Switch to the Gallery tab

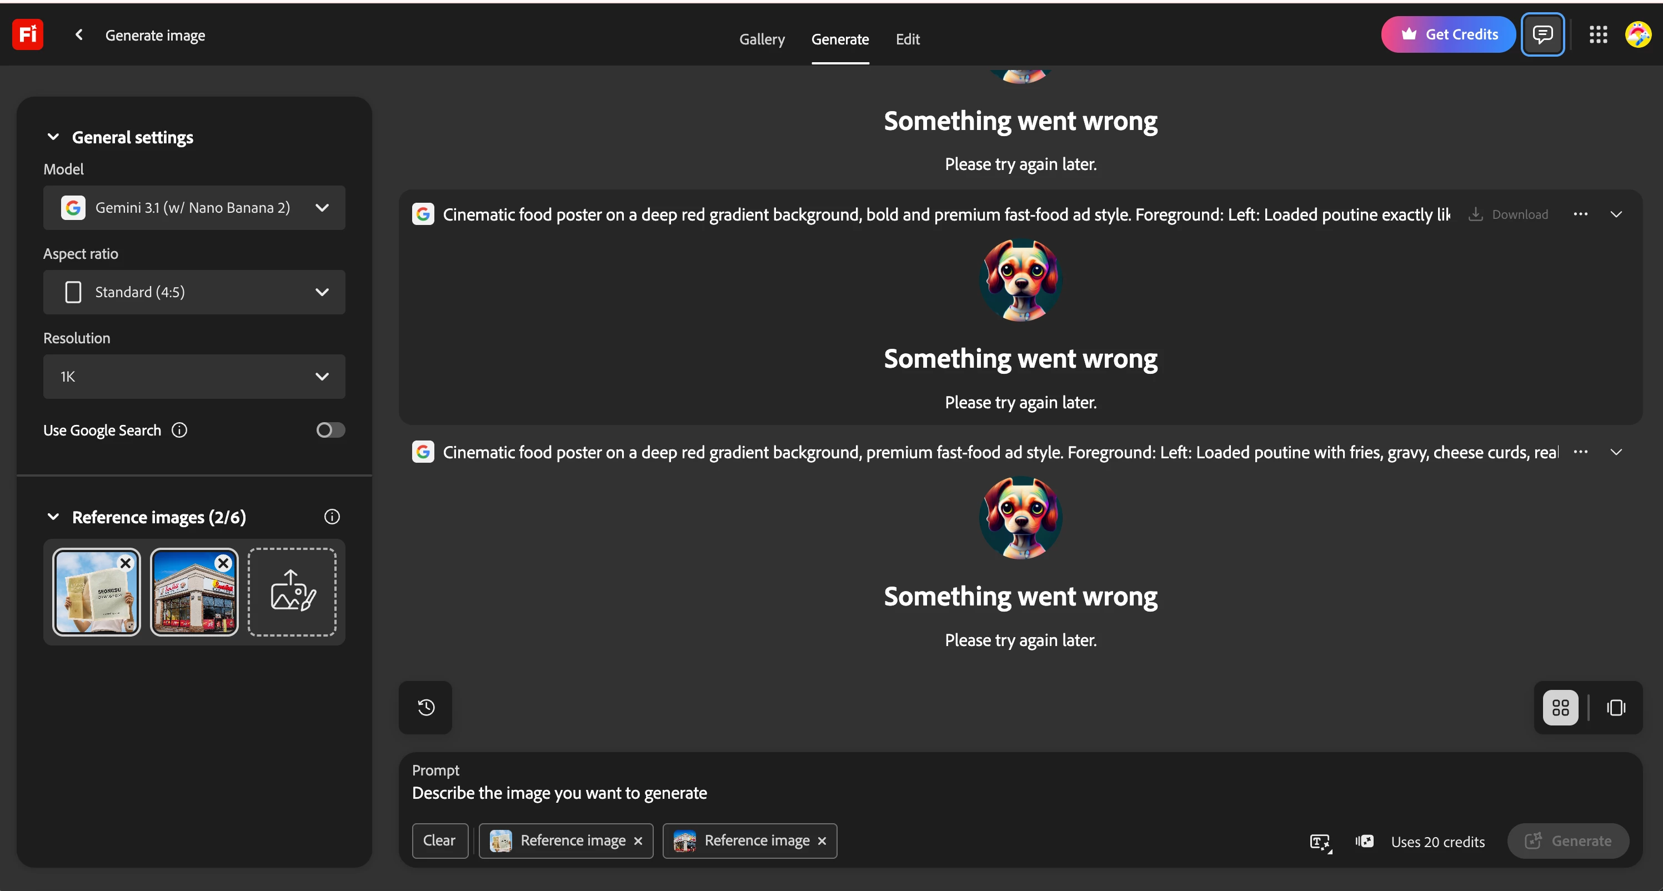(x=762, y=39)
